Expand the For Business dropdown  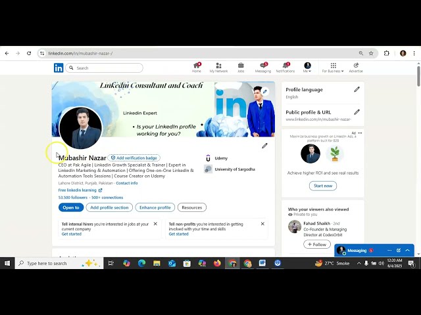point(333,68)
